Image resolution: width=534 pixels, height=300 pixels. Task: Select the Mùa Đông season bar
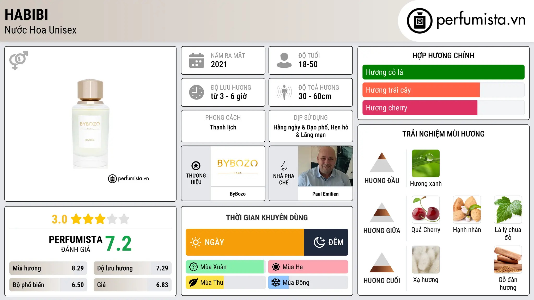click(308, 283)
